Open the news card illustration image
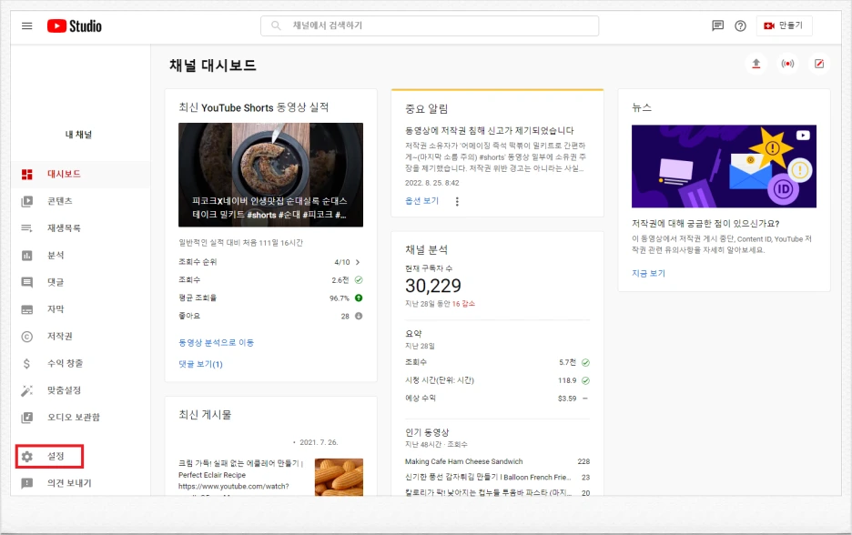Screen dimensions: 852x535 [724, 167]
